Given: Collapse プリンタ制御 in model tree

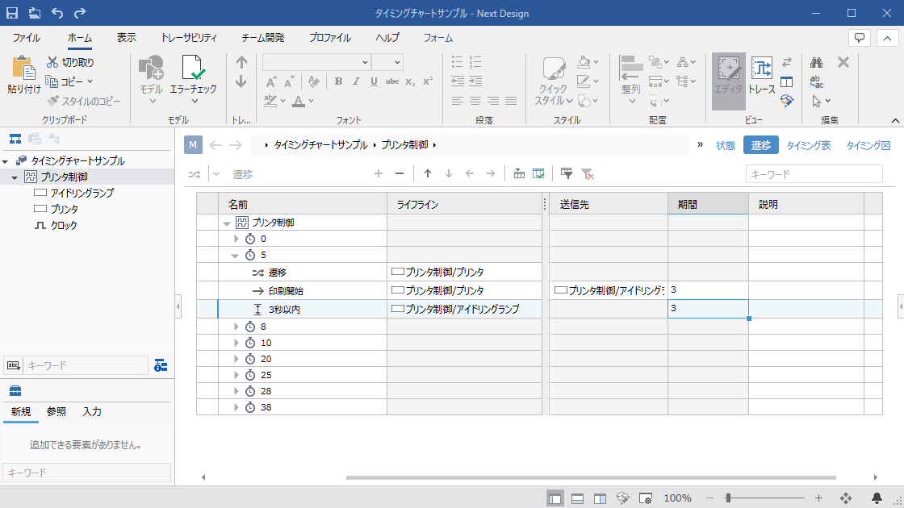Looking at the screenshot, I should 15,177.
